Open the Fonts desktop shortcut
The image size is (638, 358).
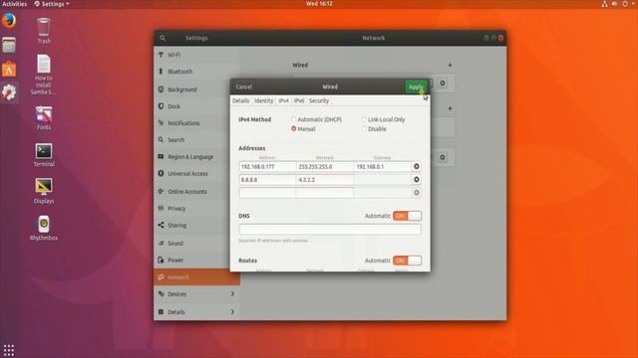point(44,117)
